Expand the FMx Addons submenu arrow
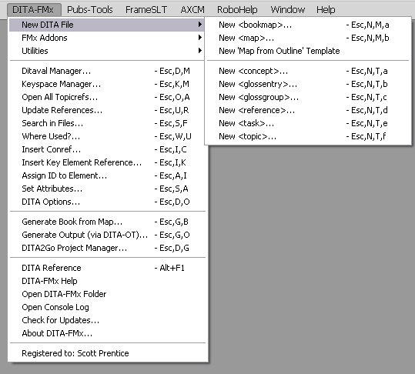Screen dimensions: 415x374 pyautogui.click(x=200, y=38)
